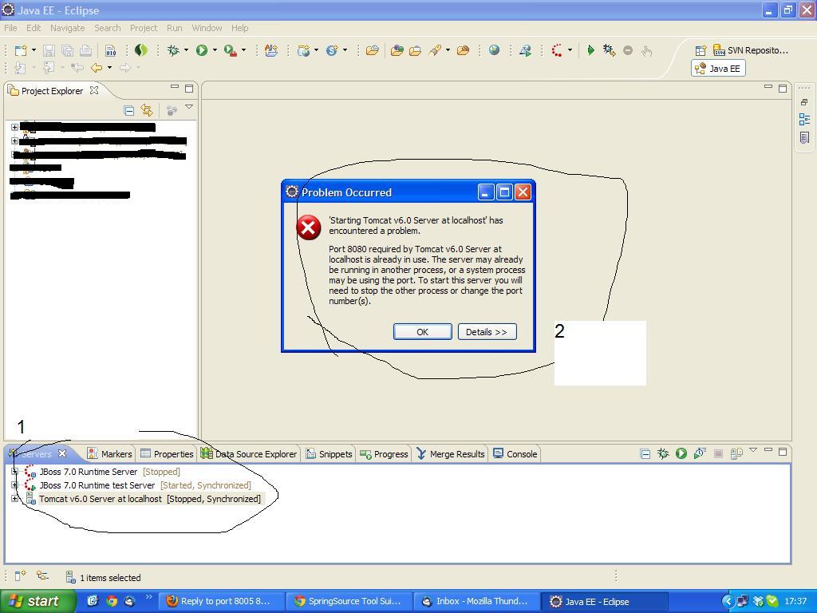The height and width of the screenshot is (613, 817).
Task: Click the Open Perspective icon near SVN
Action: tap(701, 50)
